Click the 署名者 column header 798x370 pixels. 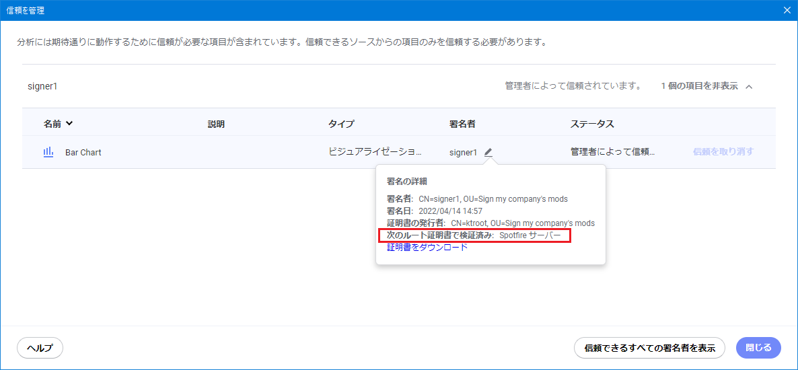point(462,124)
